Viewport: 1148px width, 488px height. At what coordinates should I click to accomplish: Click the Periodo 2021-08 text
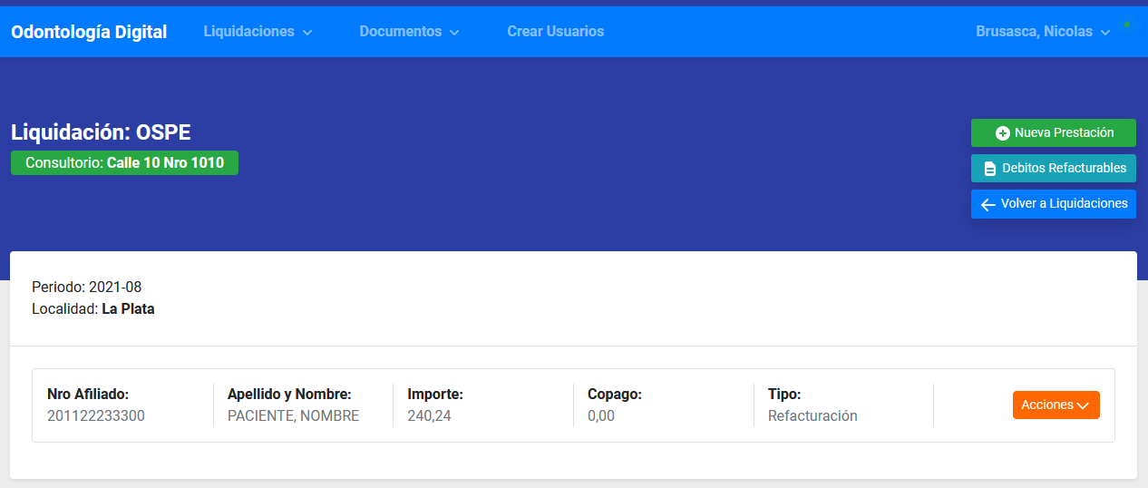87,288
